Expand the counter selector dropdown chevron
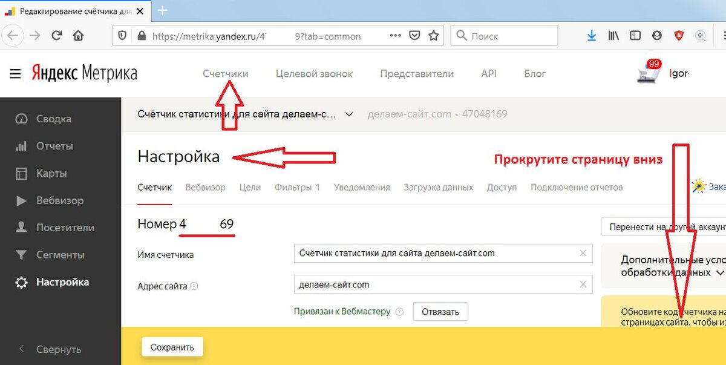726x365 pixels. (x=348, y=114)
